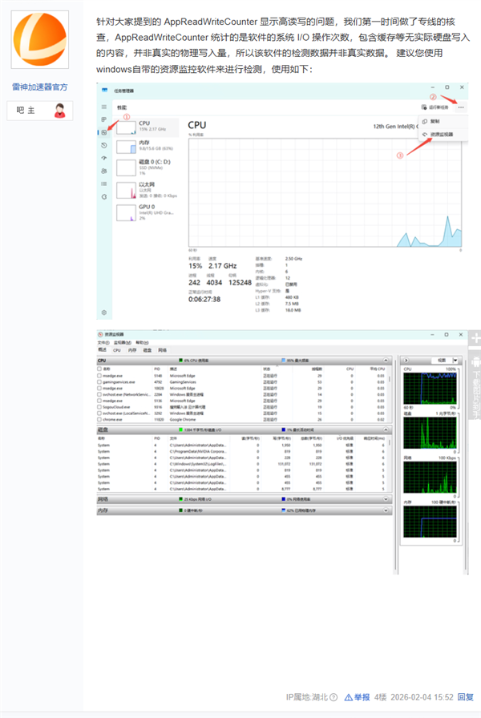Expand the 网络 section in Resource Monitor

tap(386, 498)
